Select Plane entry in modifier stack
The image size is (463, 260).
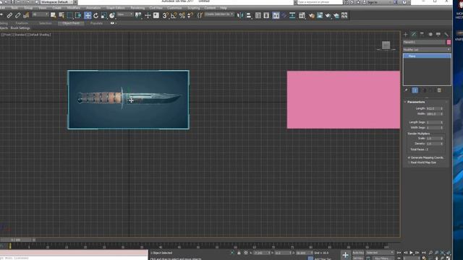click(427, 56)
